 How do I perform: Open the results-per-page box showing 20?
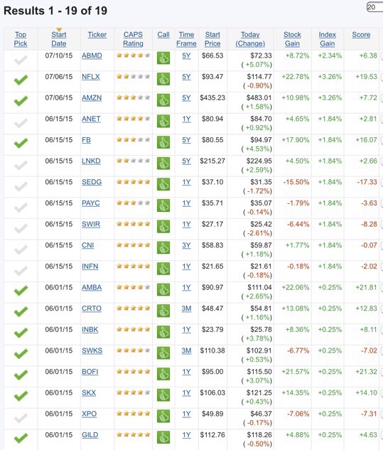374,7
